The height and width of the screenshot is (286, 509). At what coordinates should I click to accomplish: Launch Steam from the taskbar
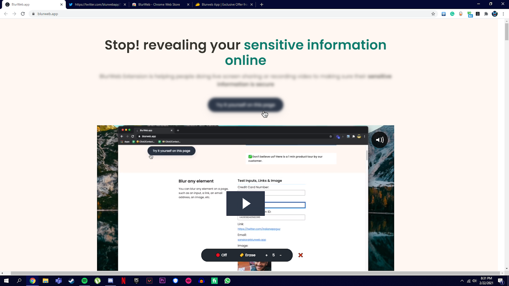tap(72, 281)
